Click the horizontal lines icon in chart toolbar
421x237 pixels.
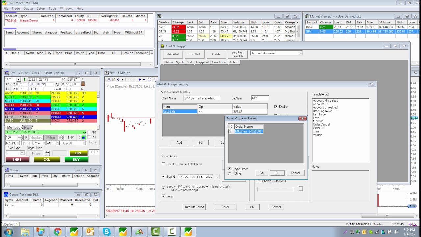point(129,80)
